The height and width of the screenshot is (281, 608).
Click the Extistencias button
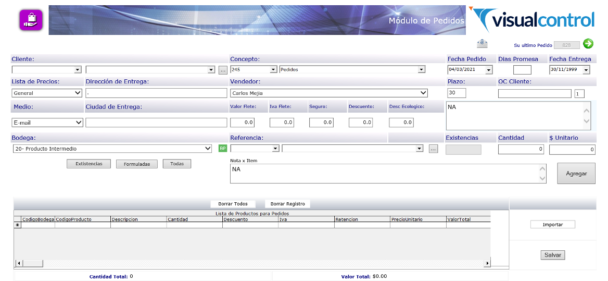pos(89,164)
